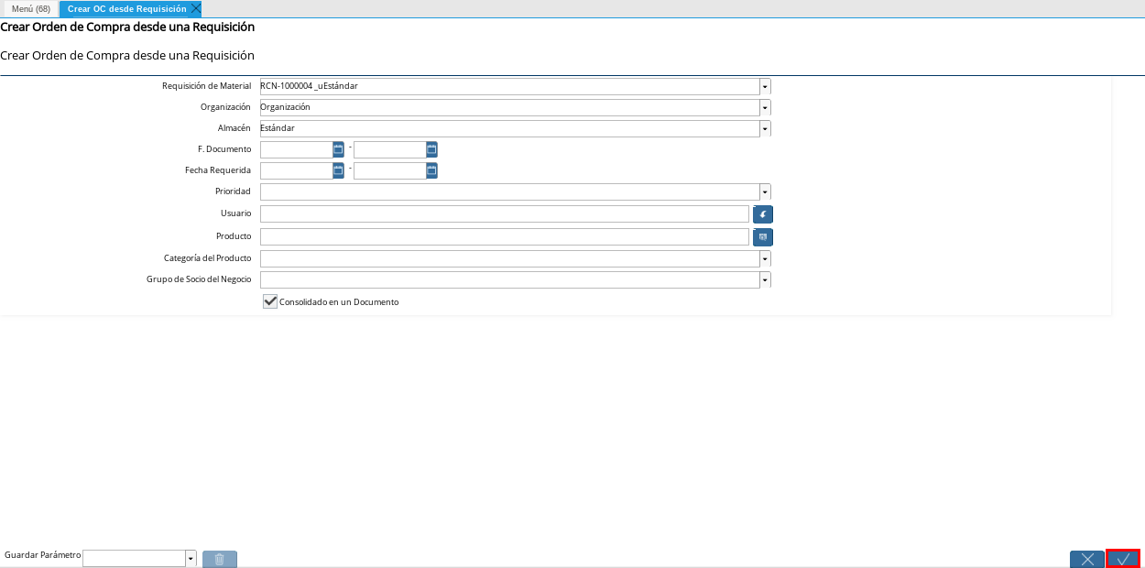Click the Producto text field
The width and height of the screenshot is (1145, 568).
click(x=505, y=237)
